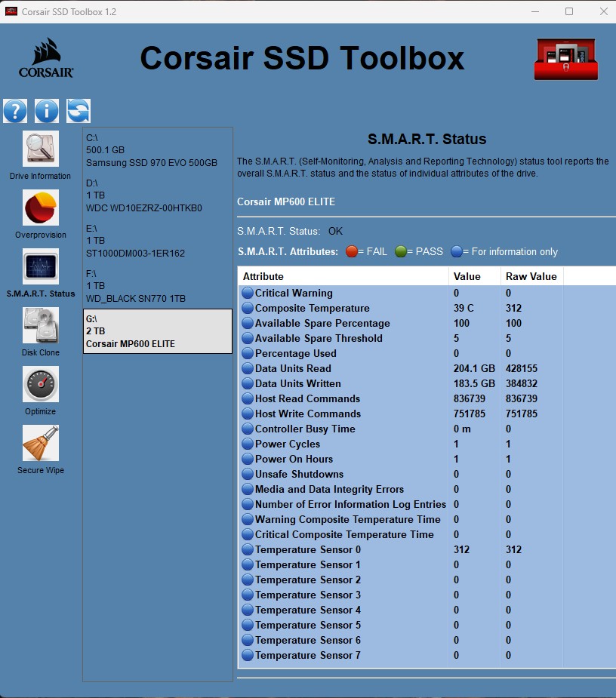Open the Help question mark icon

coord(15,111)
